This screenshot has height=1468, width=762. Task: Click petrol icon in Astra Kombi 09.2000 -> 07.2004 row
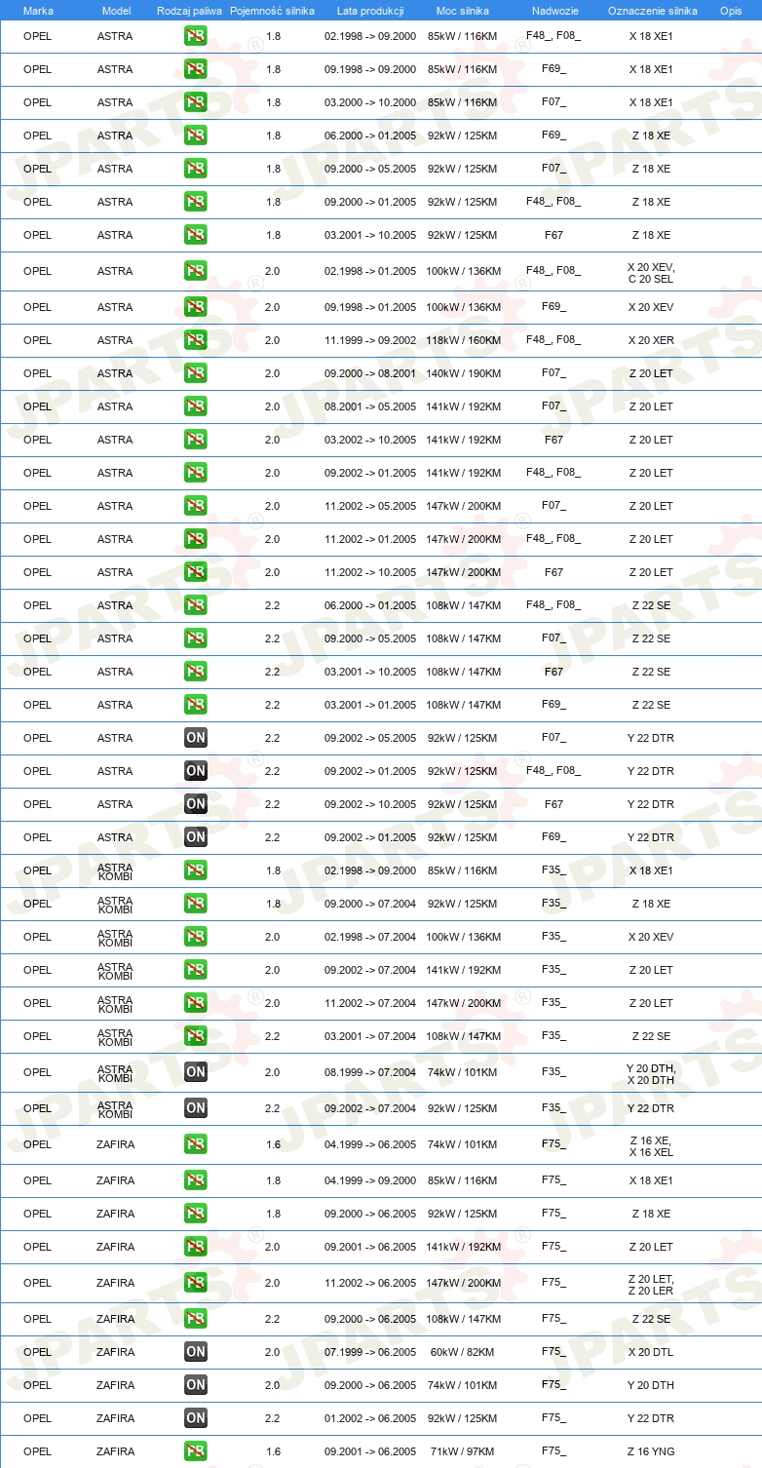click(195, 904)
